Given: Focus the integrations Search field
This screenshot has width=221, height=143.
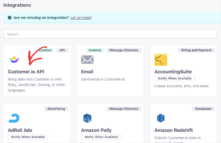Looking at the screenshot, I should [110, 34].
